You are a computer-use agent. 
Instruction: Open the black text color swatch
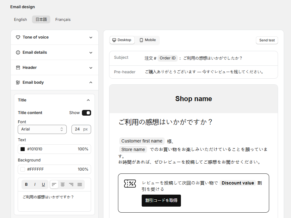tap(23, 149)
